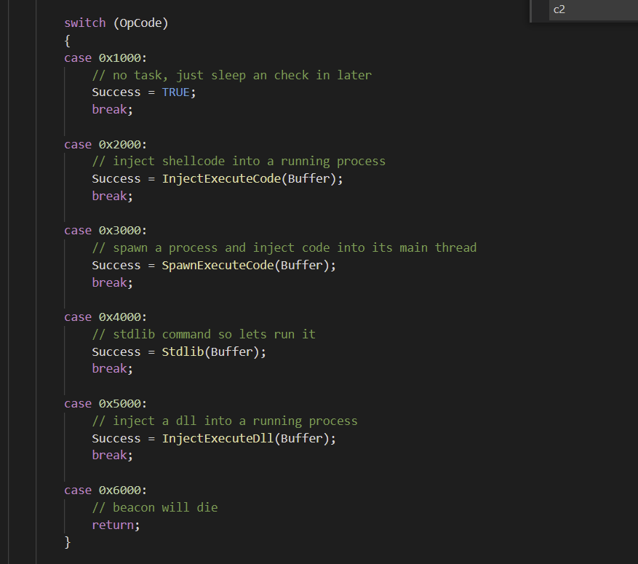
Task: Click the "TRUE" constant
Action: coord(176,92)
